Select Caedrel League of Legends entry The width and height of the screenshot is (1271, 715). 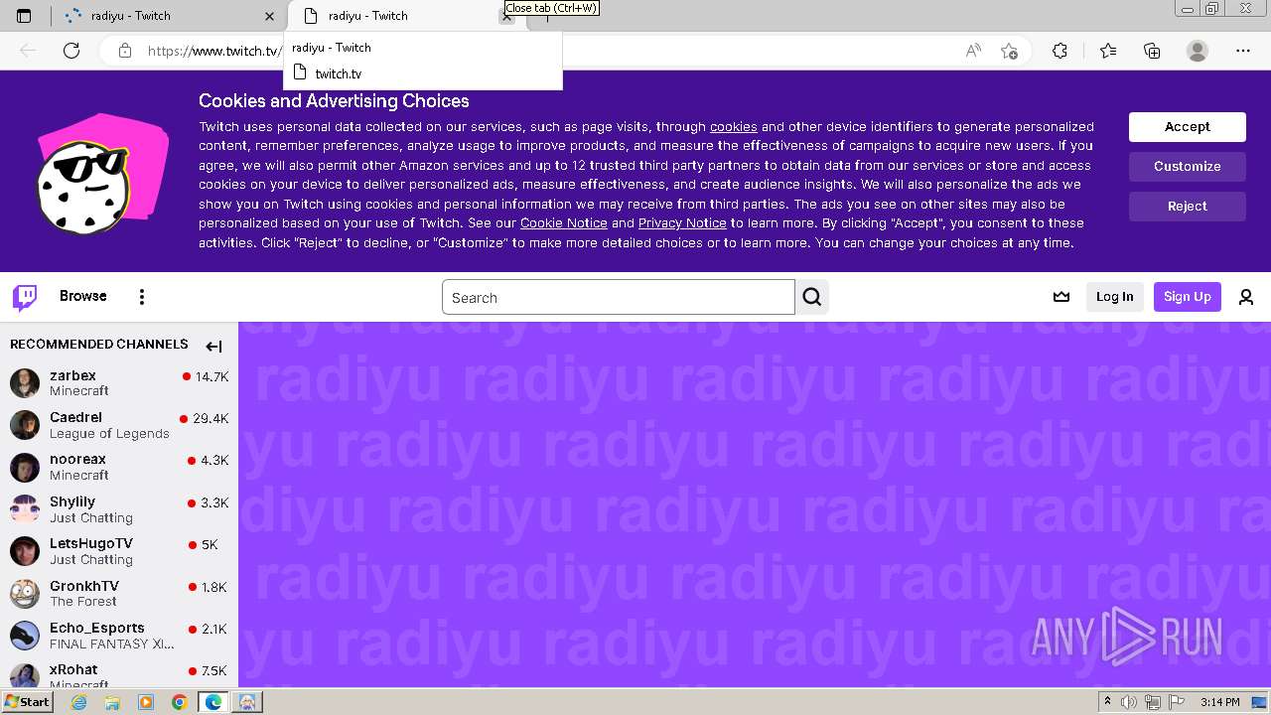pos(119,425)
